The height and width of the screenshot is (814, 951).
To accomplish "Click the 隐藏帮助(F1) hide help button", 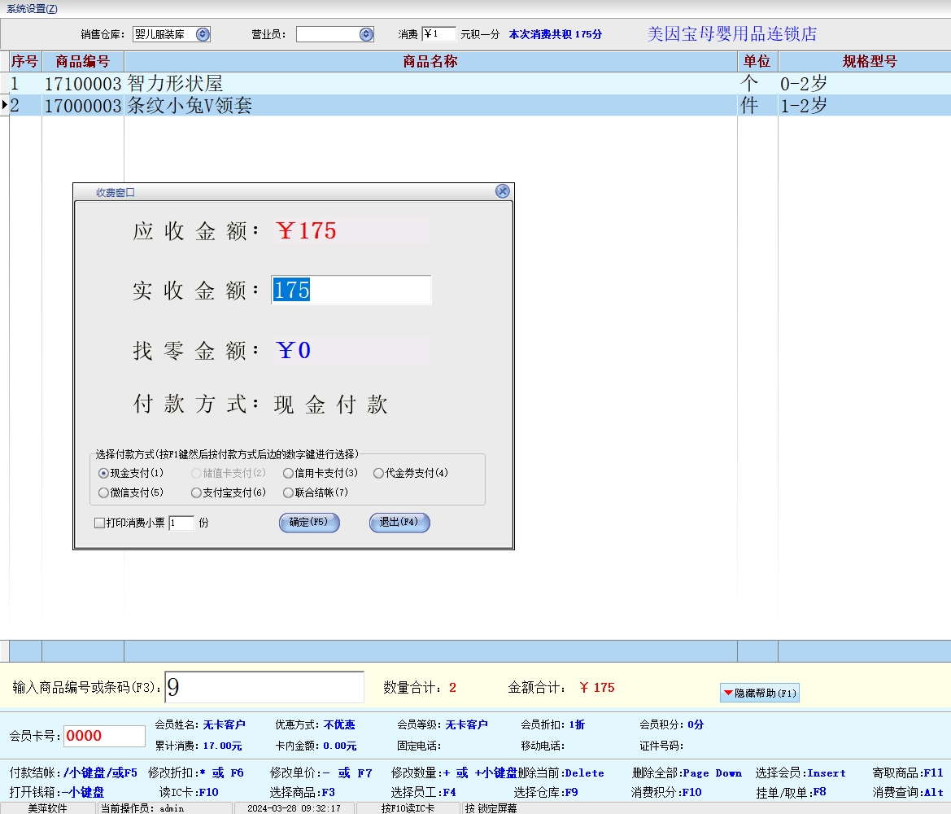I will pyautogui.click(x=759, y=693).
